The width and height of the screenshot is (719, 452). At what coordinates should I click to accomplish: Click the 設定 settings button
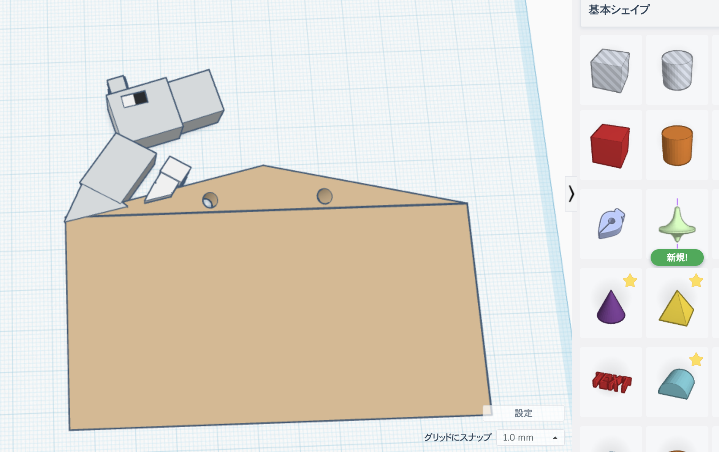pyautogui.click(x=523, y=413)
